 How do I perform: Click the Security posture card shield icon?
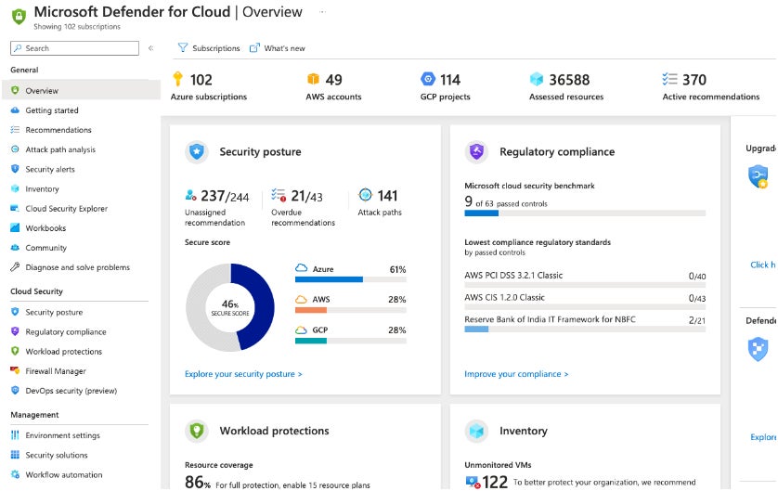coord(197,151)
